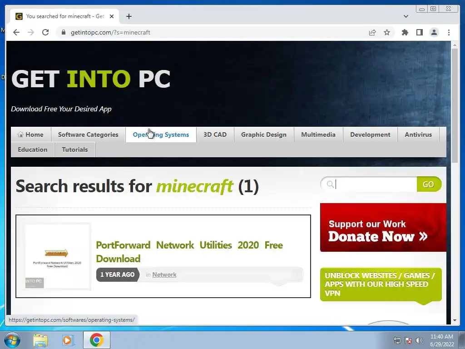Click the scrollbar up arrow
465x349 pixels.
455,45
